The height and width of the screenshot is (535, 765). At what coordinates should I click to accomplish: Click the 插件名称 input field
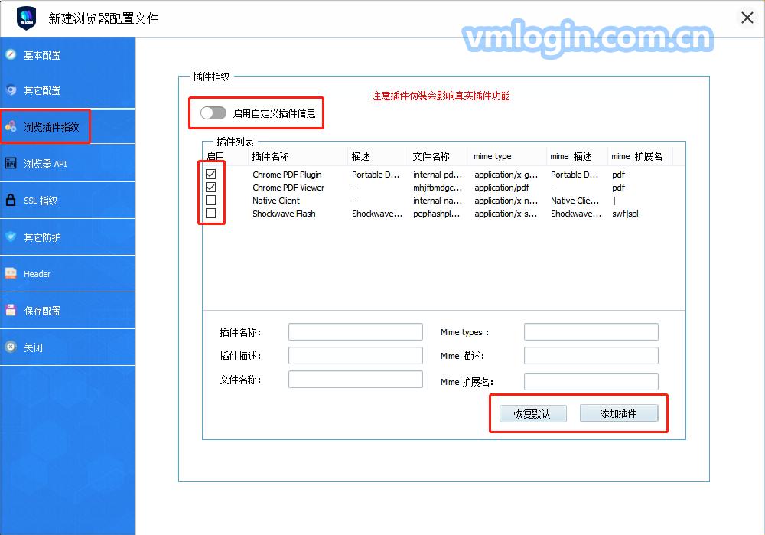[355, 331]
